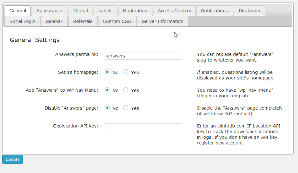Image resolution: width=298 pixels, height=173 pixels.
Task: Open the Server Information tab
Action: pos(162,21)
